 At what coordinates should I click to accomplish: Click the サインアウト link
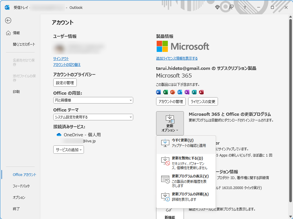click(x=61, y=58)
